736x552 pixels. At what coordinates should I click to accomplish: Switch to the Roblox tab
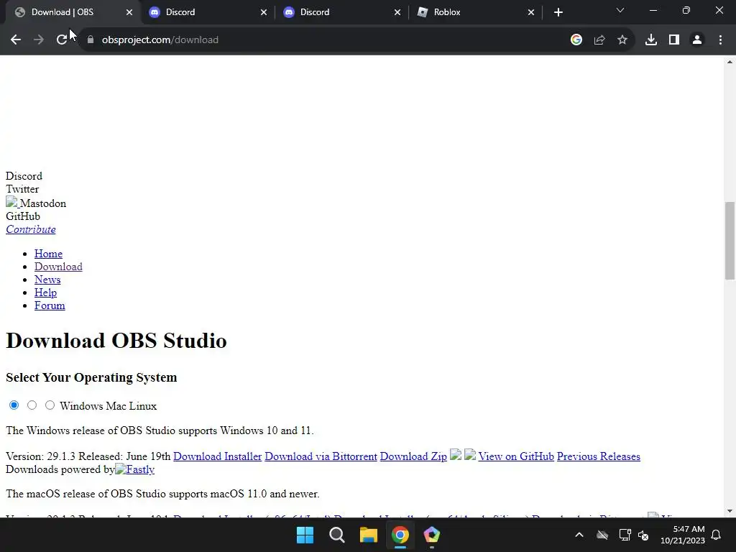[475, 12]
